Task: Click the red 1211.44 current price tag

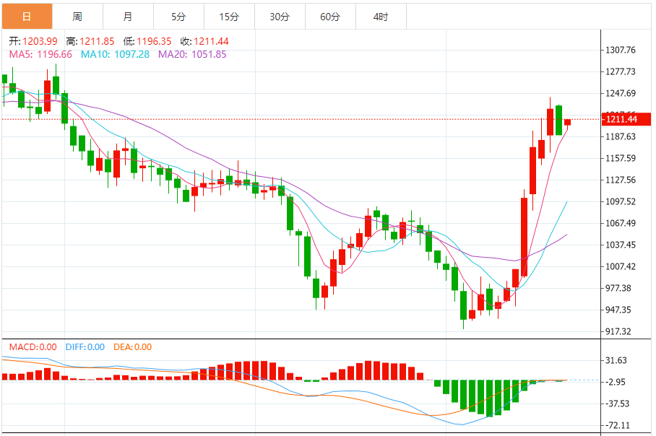Action: pos(626,119)
